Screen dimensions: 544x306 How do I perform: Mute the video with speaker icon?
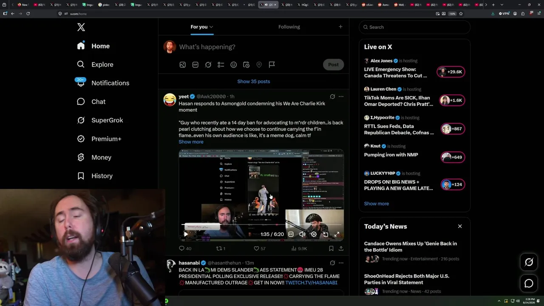pos(302,234)
